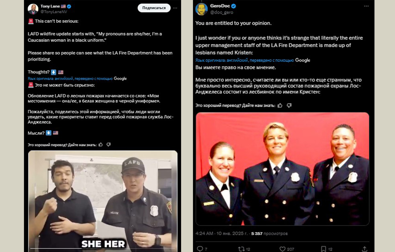Open the Tony Lane display name
This screenshot has height=252, width=395.
pyautogui.click(x=50, y=6)
